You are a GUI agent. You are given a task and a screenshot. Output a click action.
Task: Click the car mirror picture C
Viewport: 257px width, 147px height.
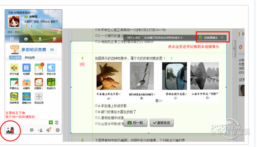pyautogui.click(x=174, y=76)
